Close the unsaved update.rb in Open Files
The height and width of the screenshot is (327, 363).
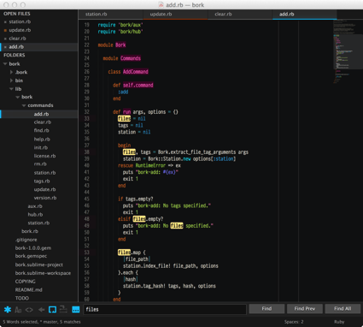pos(5,30)
